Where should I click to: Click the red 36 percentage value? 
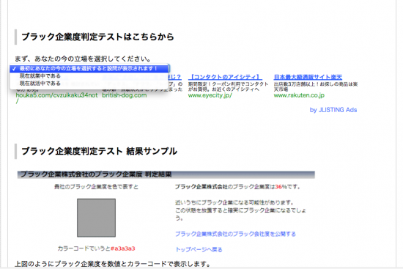(x=278, y=187)
